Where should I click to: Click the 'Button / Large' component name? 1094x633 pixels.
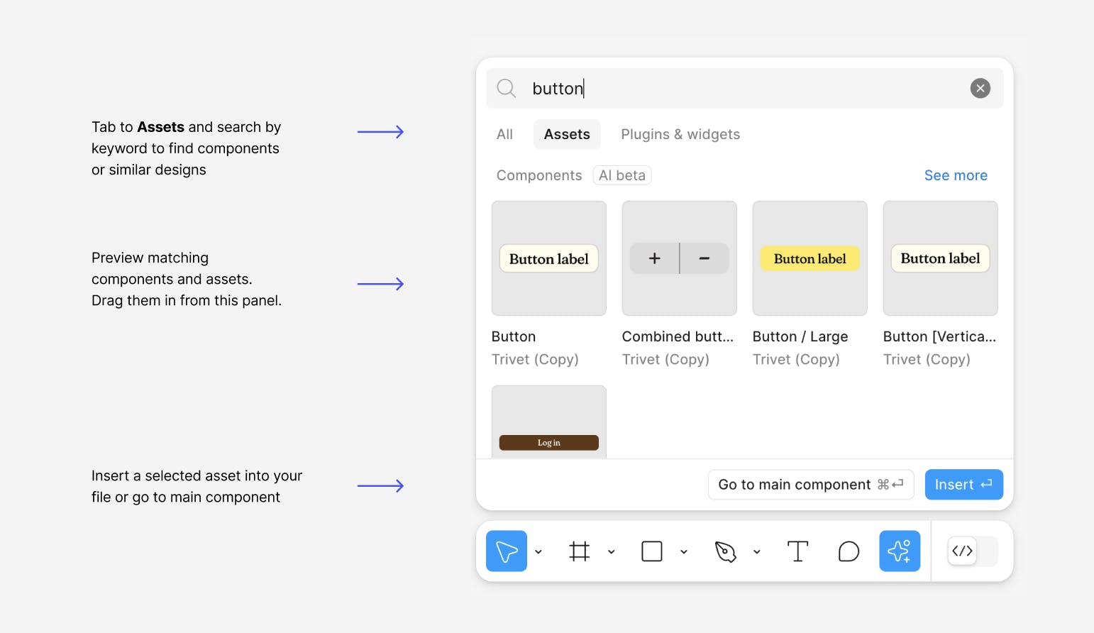click(800, 336)
